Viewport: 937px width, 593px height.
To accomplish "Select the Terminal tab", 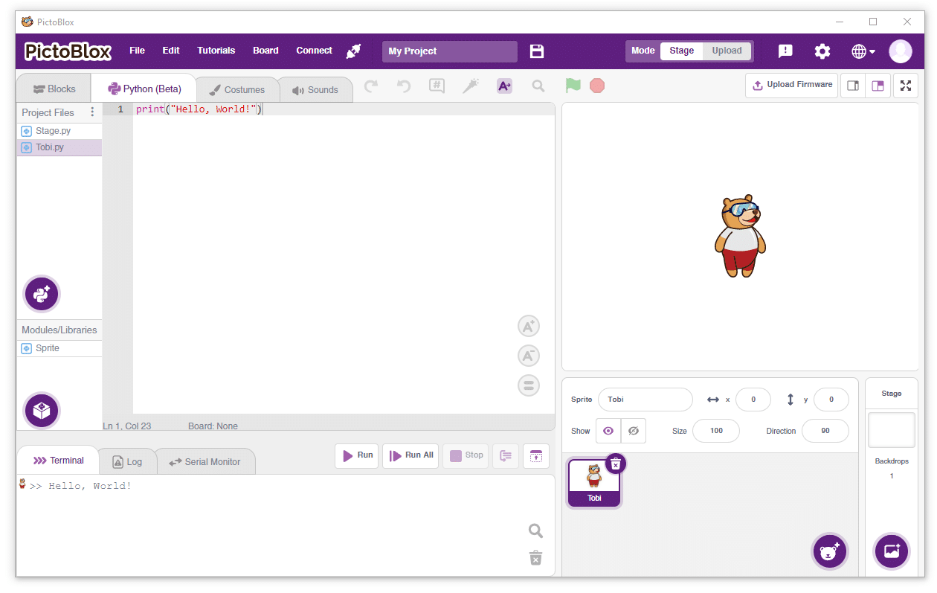I will click(59, 461).
